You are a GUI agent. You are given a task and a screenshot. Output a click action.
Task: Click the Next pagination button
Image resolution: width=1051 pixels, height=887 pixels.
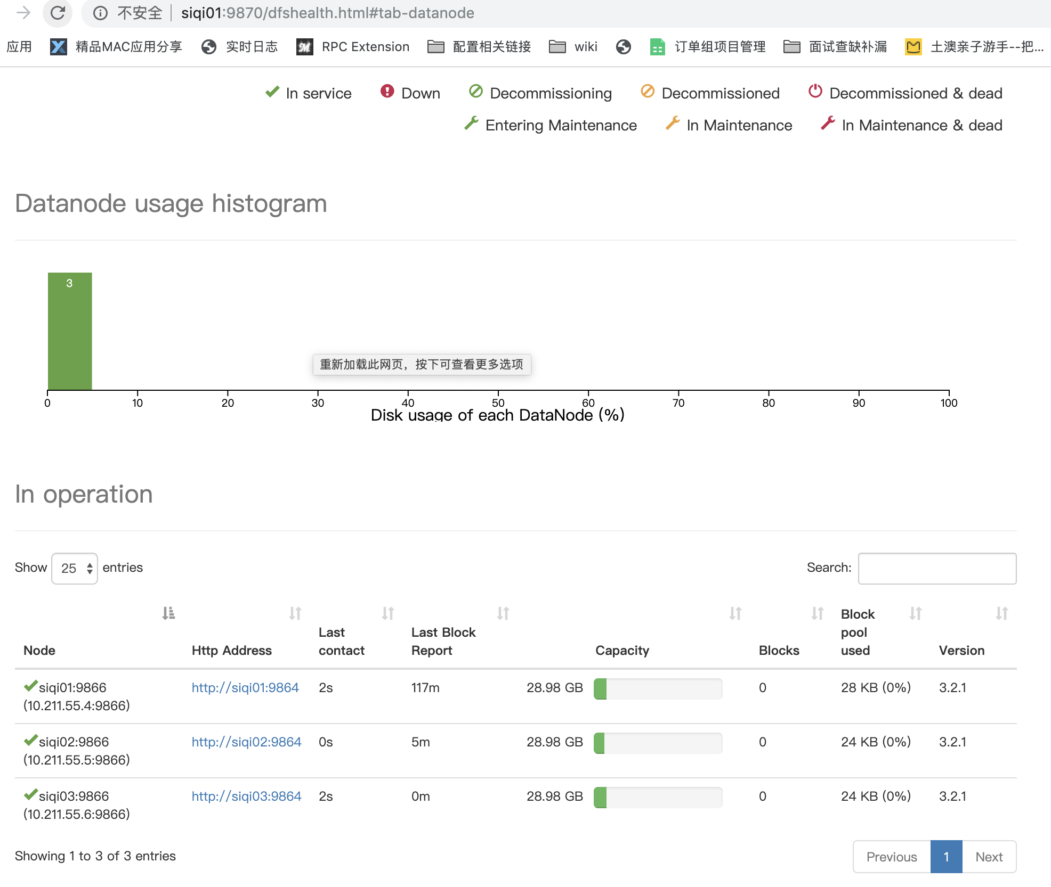989,857
